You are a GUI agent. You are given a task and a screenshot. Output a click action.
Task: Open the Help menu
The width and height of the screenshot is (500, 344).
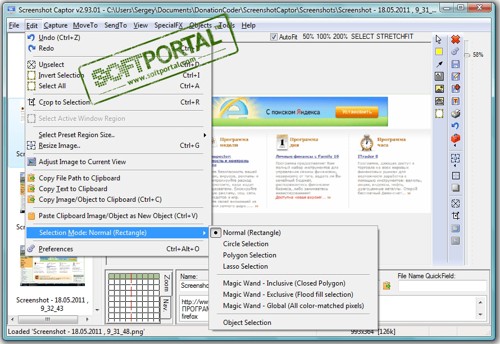pos(248,25)
